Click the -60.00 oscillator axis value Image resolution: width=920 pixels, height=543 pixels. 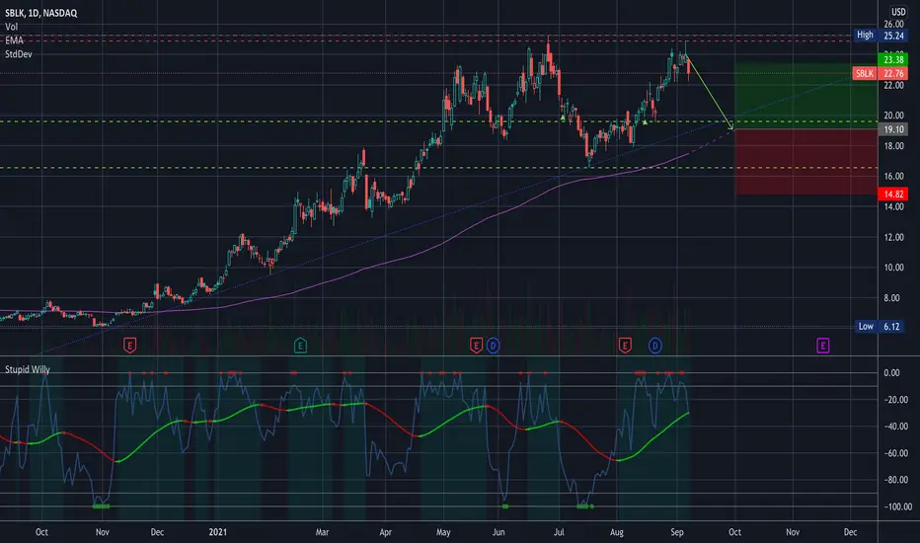click(894, 453)
